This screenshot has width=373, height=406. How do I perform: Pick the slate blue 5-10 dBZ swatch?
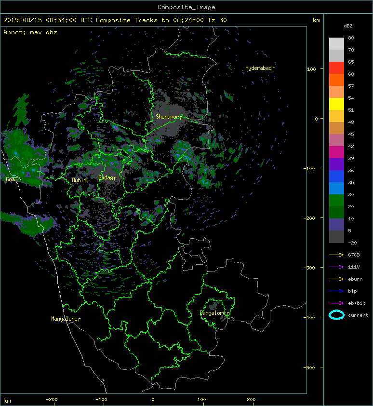336,225
